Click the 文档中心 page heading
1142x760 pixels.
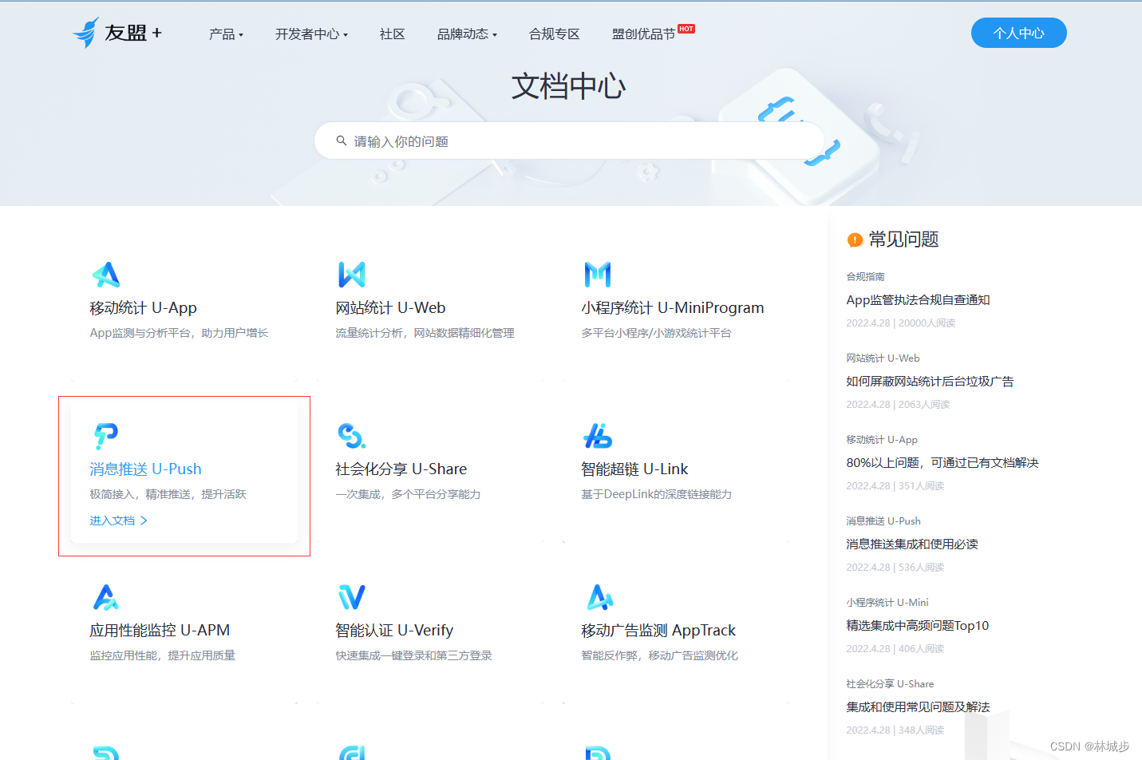click(568, 86)
